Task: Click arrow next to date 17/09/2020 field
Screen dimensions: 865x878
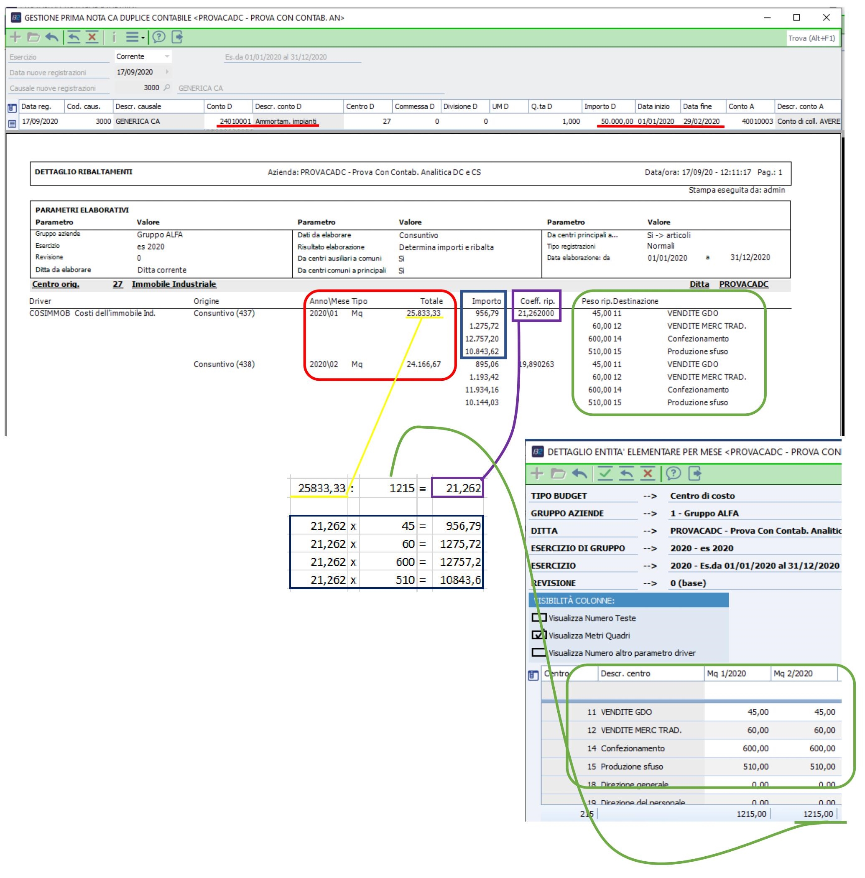Action: click(x=167, y=72)
